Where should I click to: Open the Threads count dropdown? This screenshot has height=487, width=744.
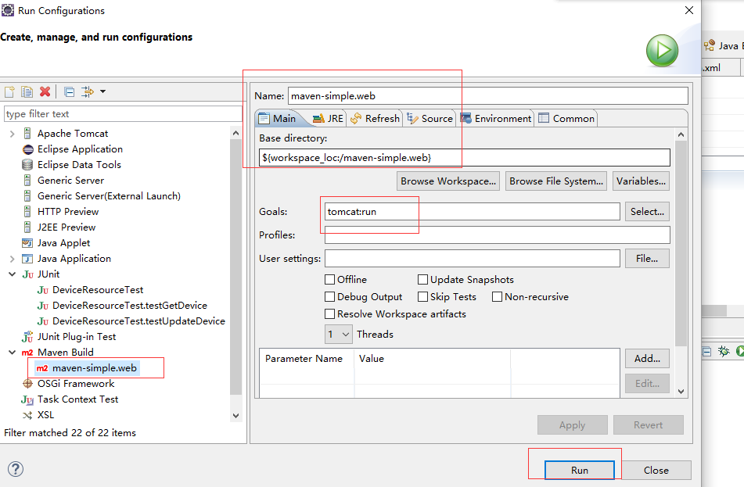tap(338, 335)
